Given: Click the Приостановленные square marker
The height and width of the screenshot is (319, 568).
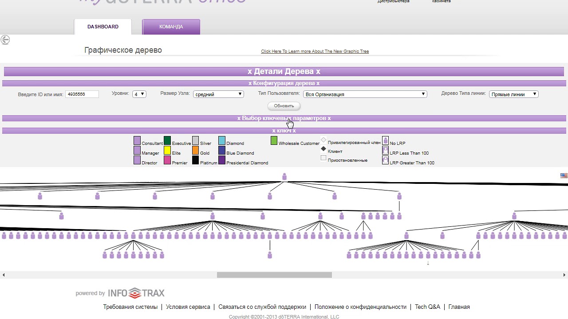Looking at the screenshot, I should coord(323,158).
